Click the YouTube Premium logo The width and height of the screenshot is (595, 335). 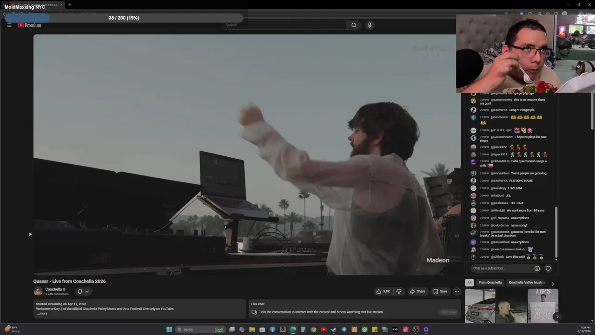coord(29,25)
